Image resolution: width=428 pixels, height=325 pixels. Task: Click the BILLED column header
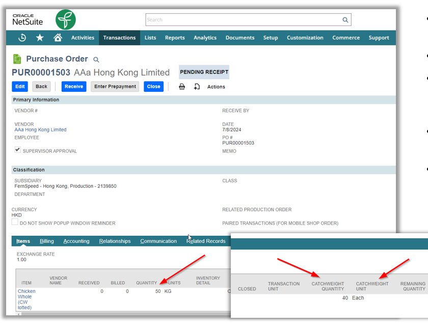(x=118, y=283)
